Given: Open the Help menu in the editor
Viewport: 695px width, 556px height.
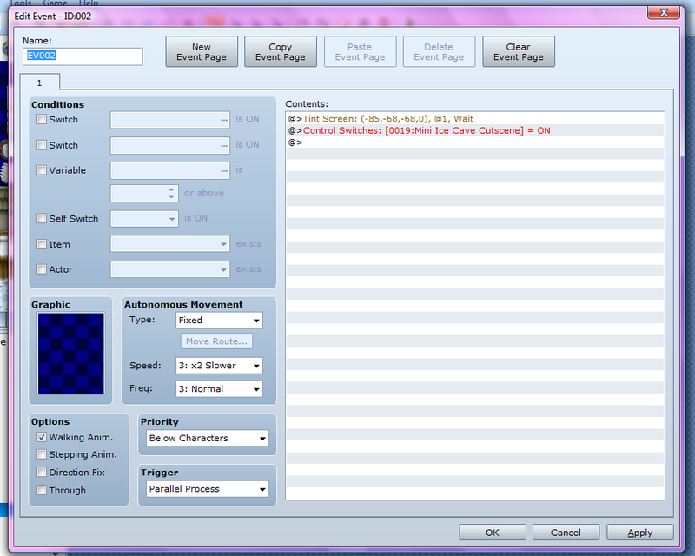Looking at the screenshot, I should tap(89, 3).
